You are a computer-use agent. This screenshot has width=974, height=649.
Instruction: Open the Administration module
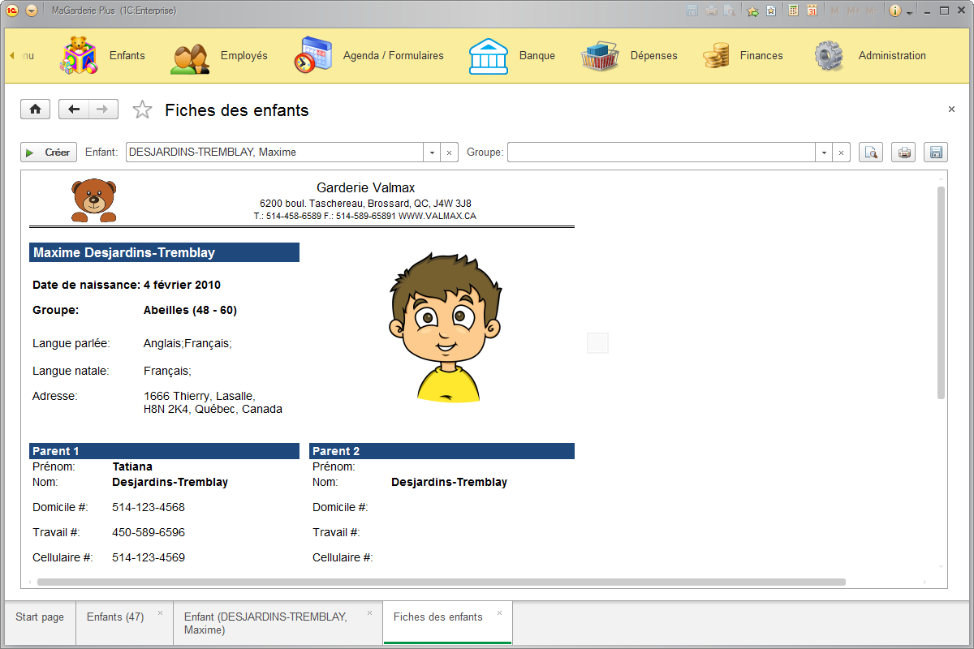(x=891, y=55)
